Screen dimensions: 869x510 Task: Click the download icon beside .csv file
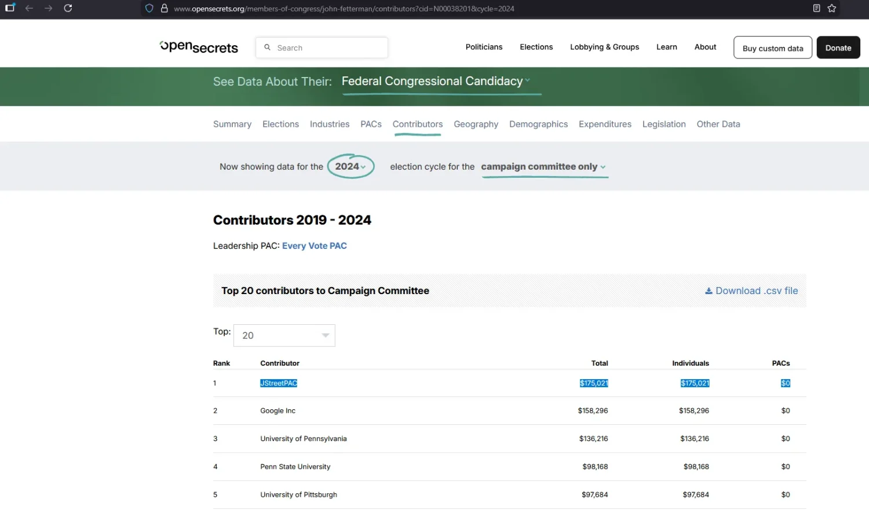(709, 291)
